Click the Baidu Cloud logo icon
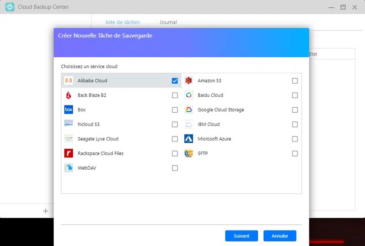The height and width of the screenshot is (246, 365). click(x=188, y=95)
